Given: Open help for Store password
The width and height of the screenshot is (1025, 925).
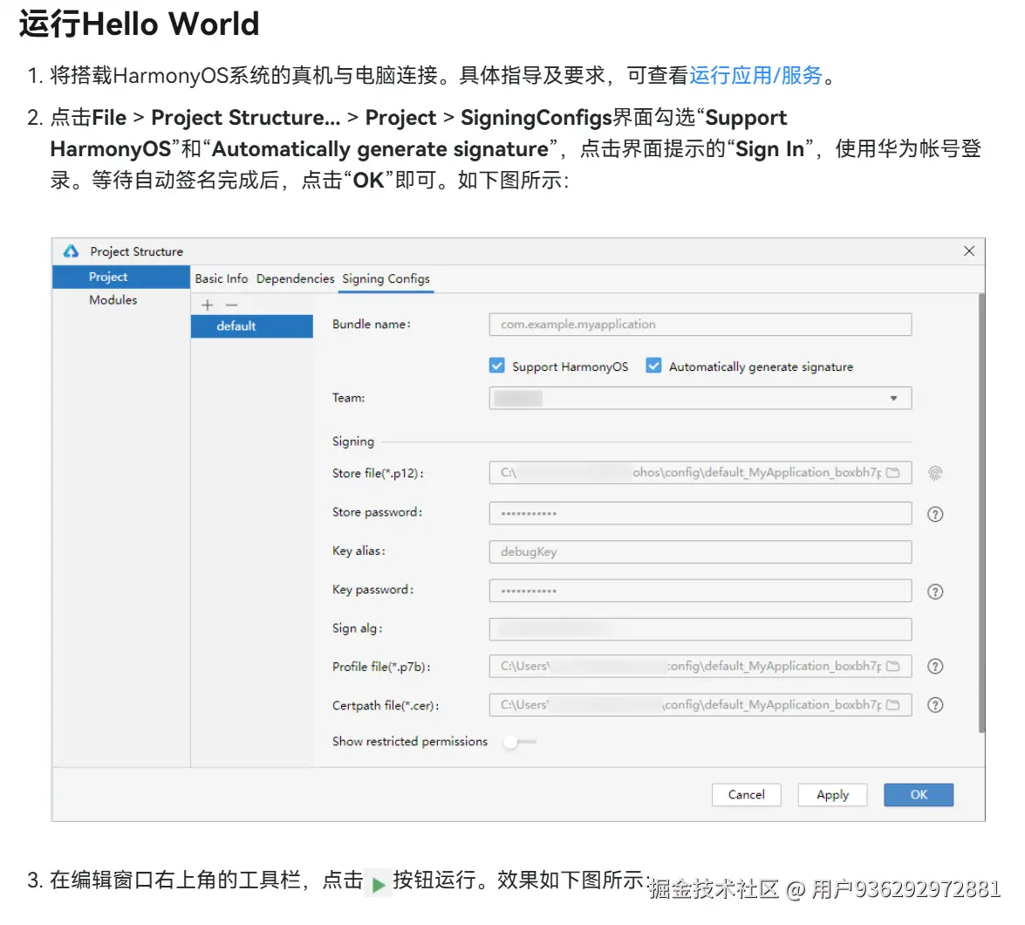Looking at the screenshot, I should [935, 515].
